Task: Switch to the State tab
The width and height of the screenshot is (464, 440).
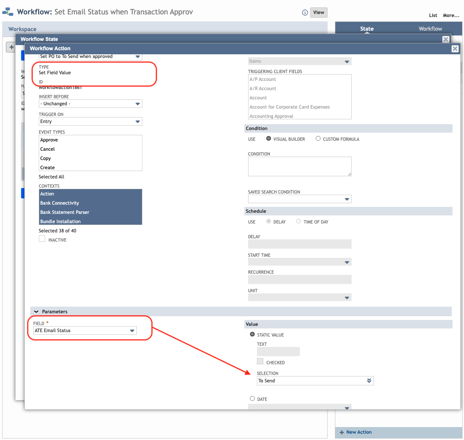Action: pyautogui.click(x=367, y=29)
